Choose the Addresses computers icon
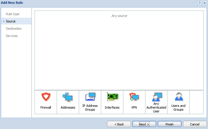This screenshot has height=129, width=208. coord(68,97)
